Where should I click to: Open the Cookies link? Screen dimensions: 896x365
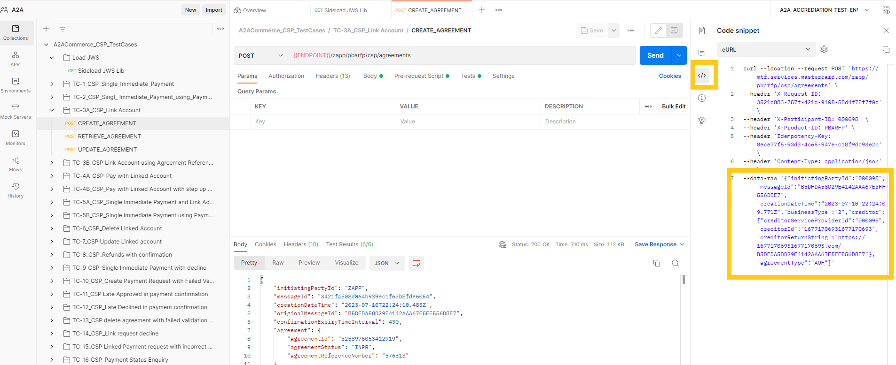point(670,76)
